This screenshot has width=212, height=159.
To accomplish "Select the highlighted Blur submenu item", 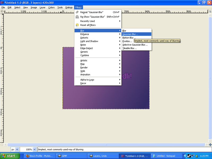I will click(x=98, y=31).
